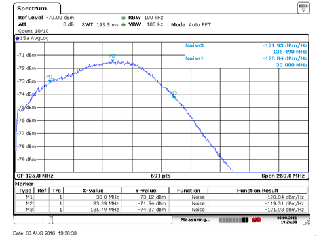Click the X-value column header

coord(93,191)
